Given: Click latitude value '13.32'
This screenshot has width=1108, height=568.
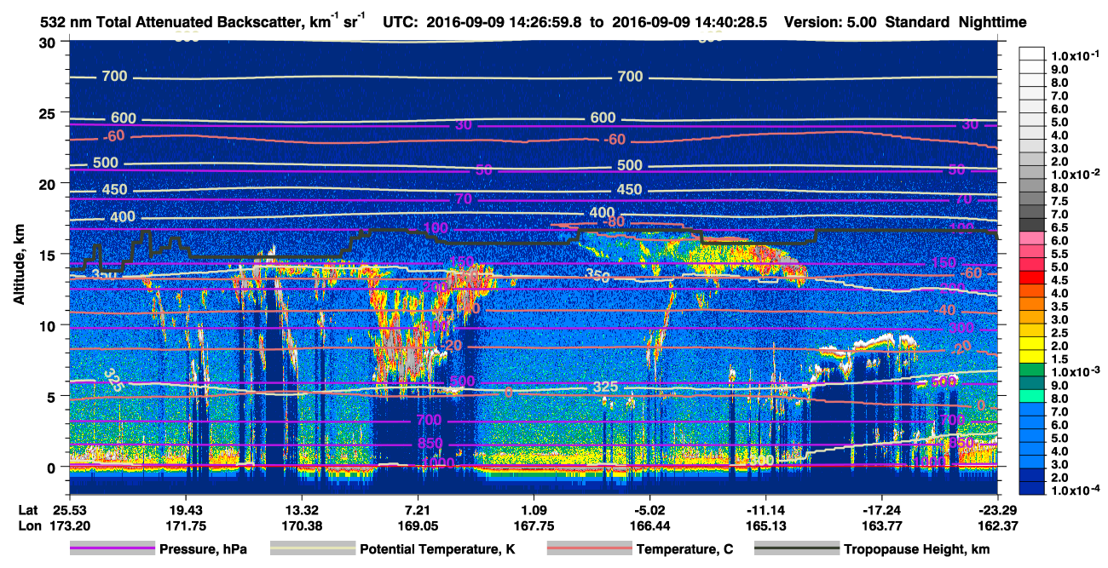Looking at the screenshot, I should coord(301,509).
